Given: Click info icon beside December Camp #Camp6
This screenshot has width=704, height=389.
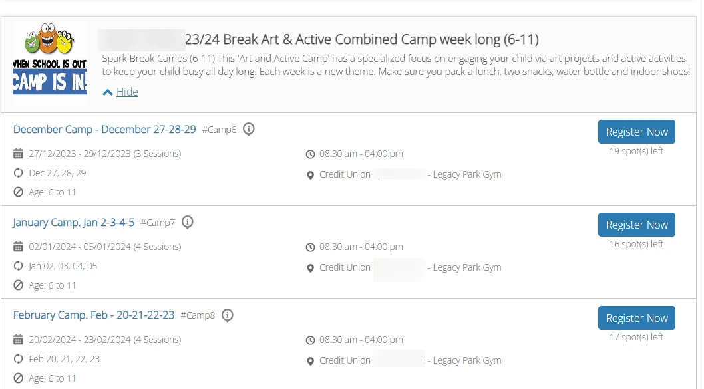Looking at the screenshot, I should 249,129.
